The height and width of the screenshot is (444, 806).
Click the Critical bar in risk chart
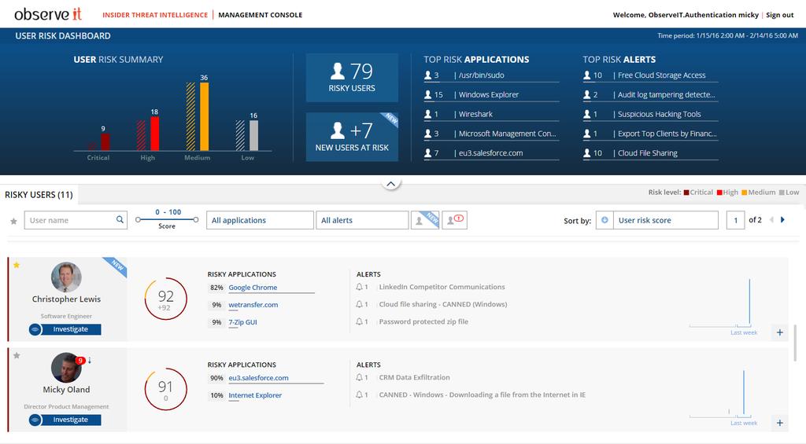pos(105,141)
